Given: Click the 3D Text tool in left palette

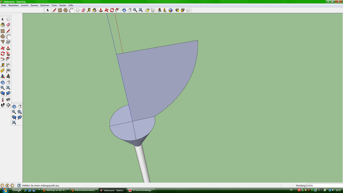Looking at the screenshot, I should click(8, 76).
